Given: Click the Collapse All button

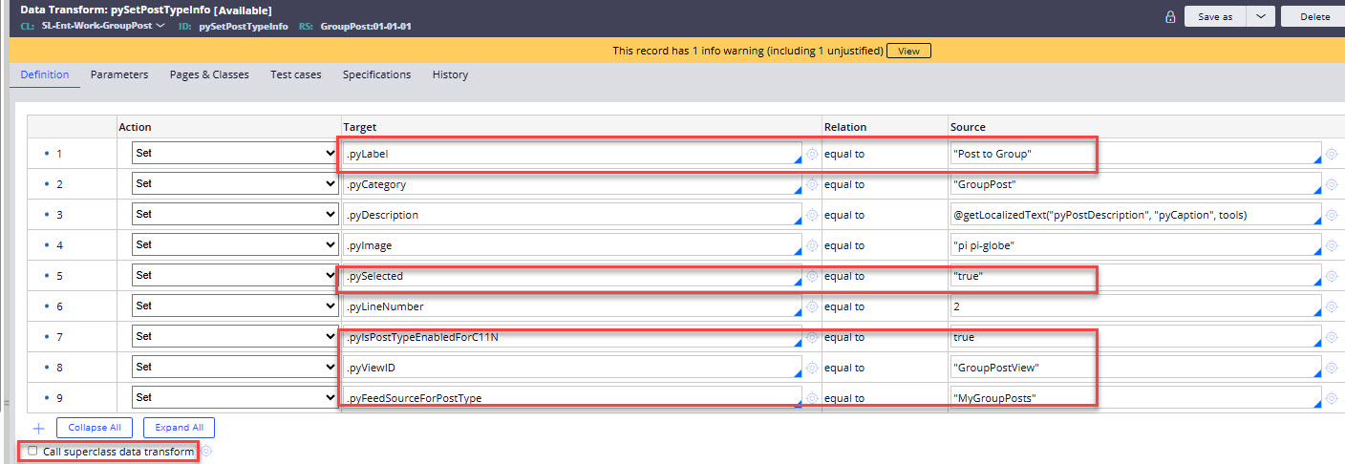Looking at the screenshot, I should pos(94,428).
